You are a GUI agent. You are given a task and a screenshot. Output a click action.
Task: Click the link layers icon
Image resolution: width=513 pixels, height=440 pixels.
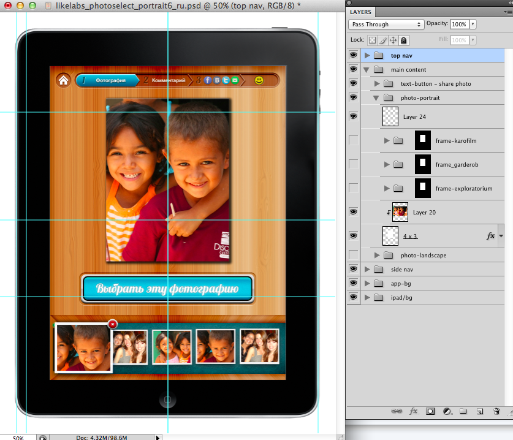(x=397, y=411)
